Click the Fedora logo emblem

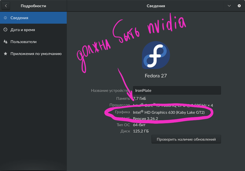coord(156,55)
